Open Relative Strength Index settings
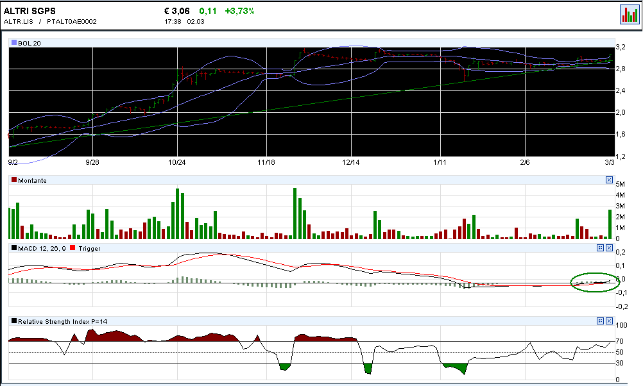The image size is (643, 386). click(x=600, y=319)
